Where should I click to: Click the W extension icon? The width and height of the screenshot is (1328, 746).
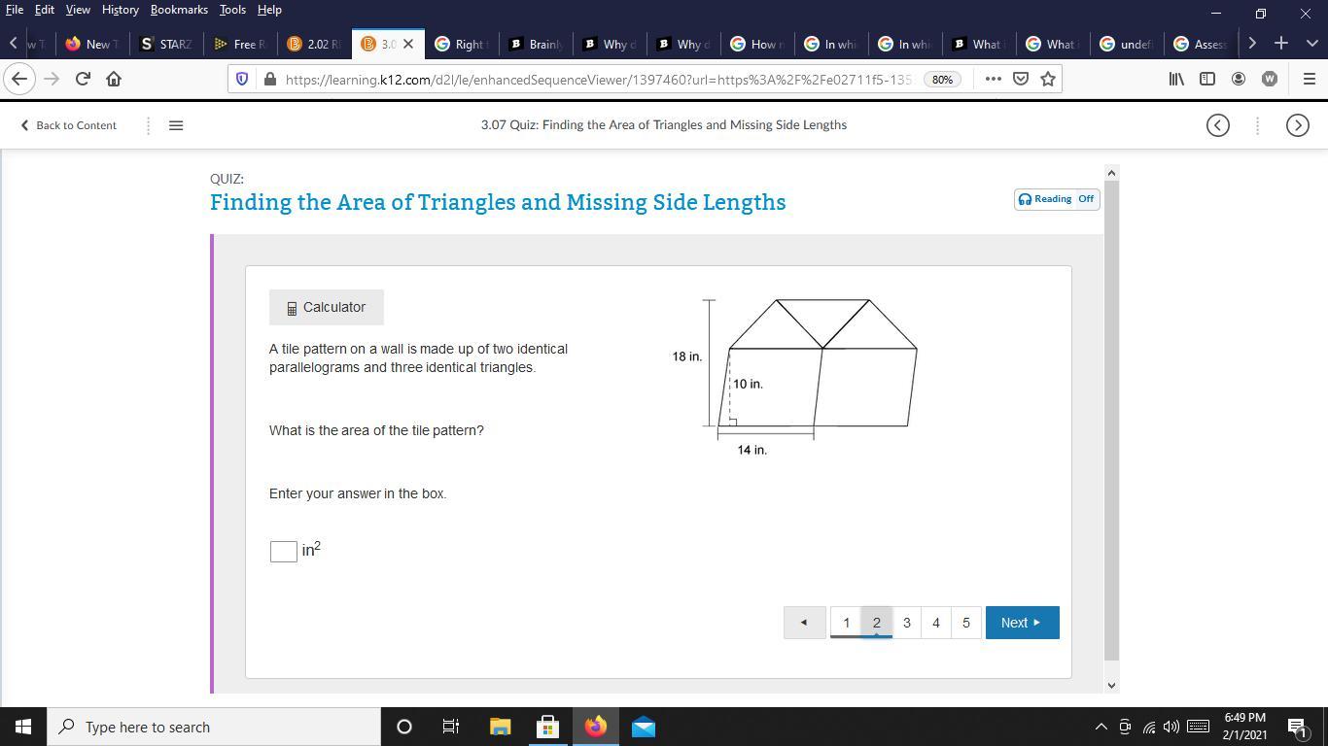pyautogui.click(x=1270, y=79)
